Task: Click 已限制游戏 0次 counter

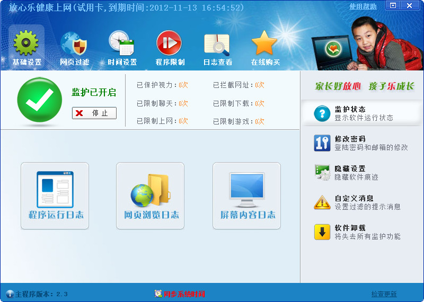Action: 238,121
